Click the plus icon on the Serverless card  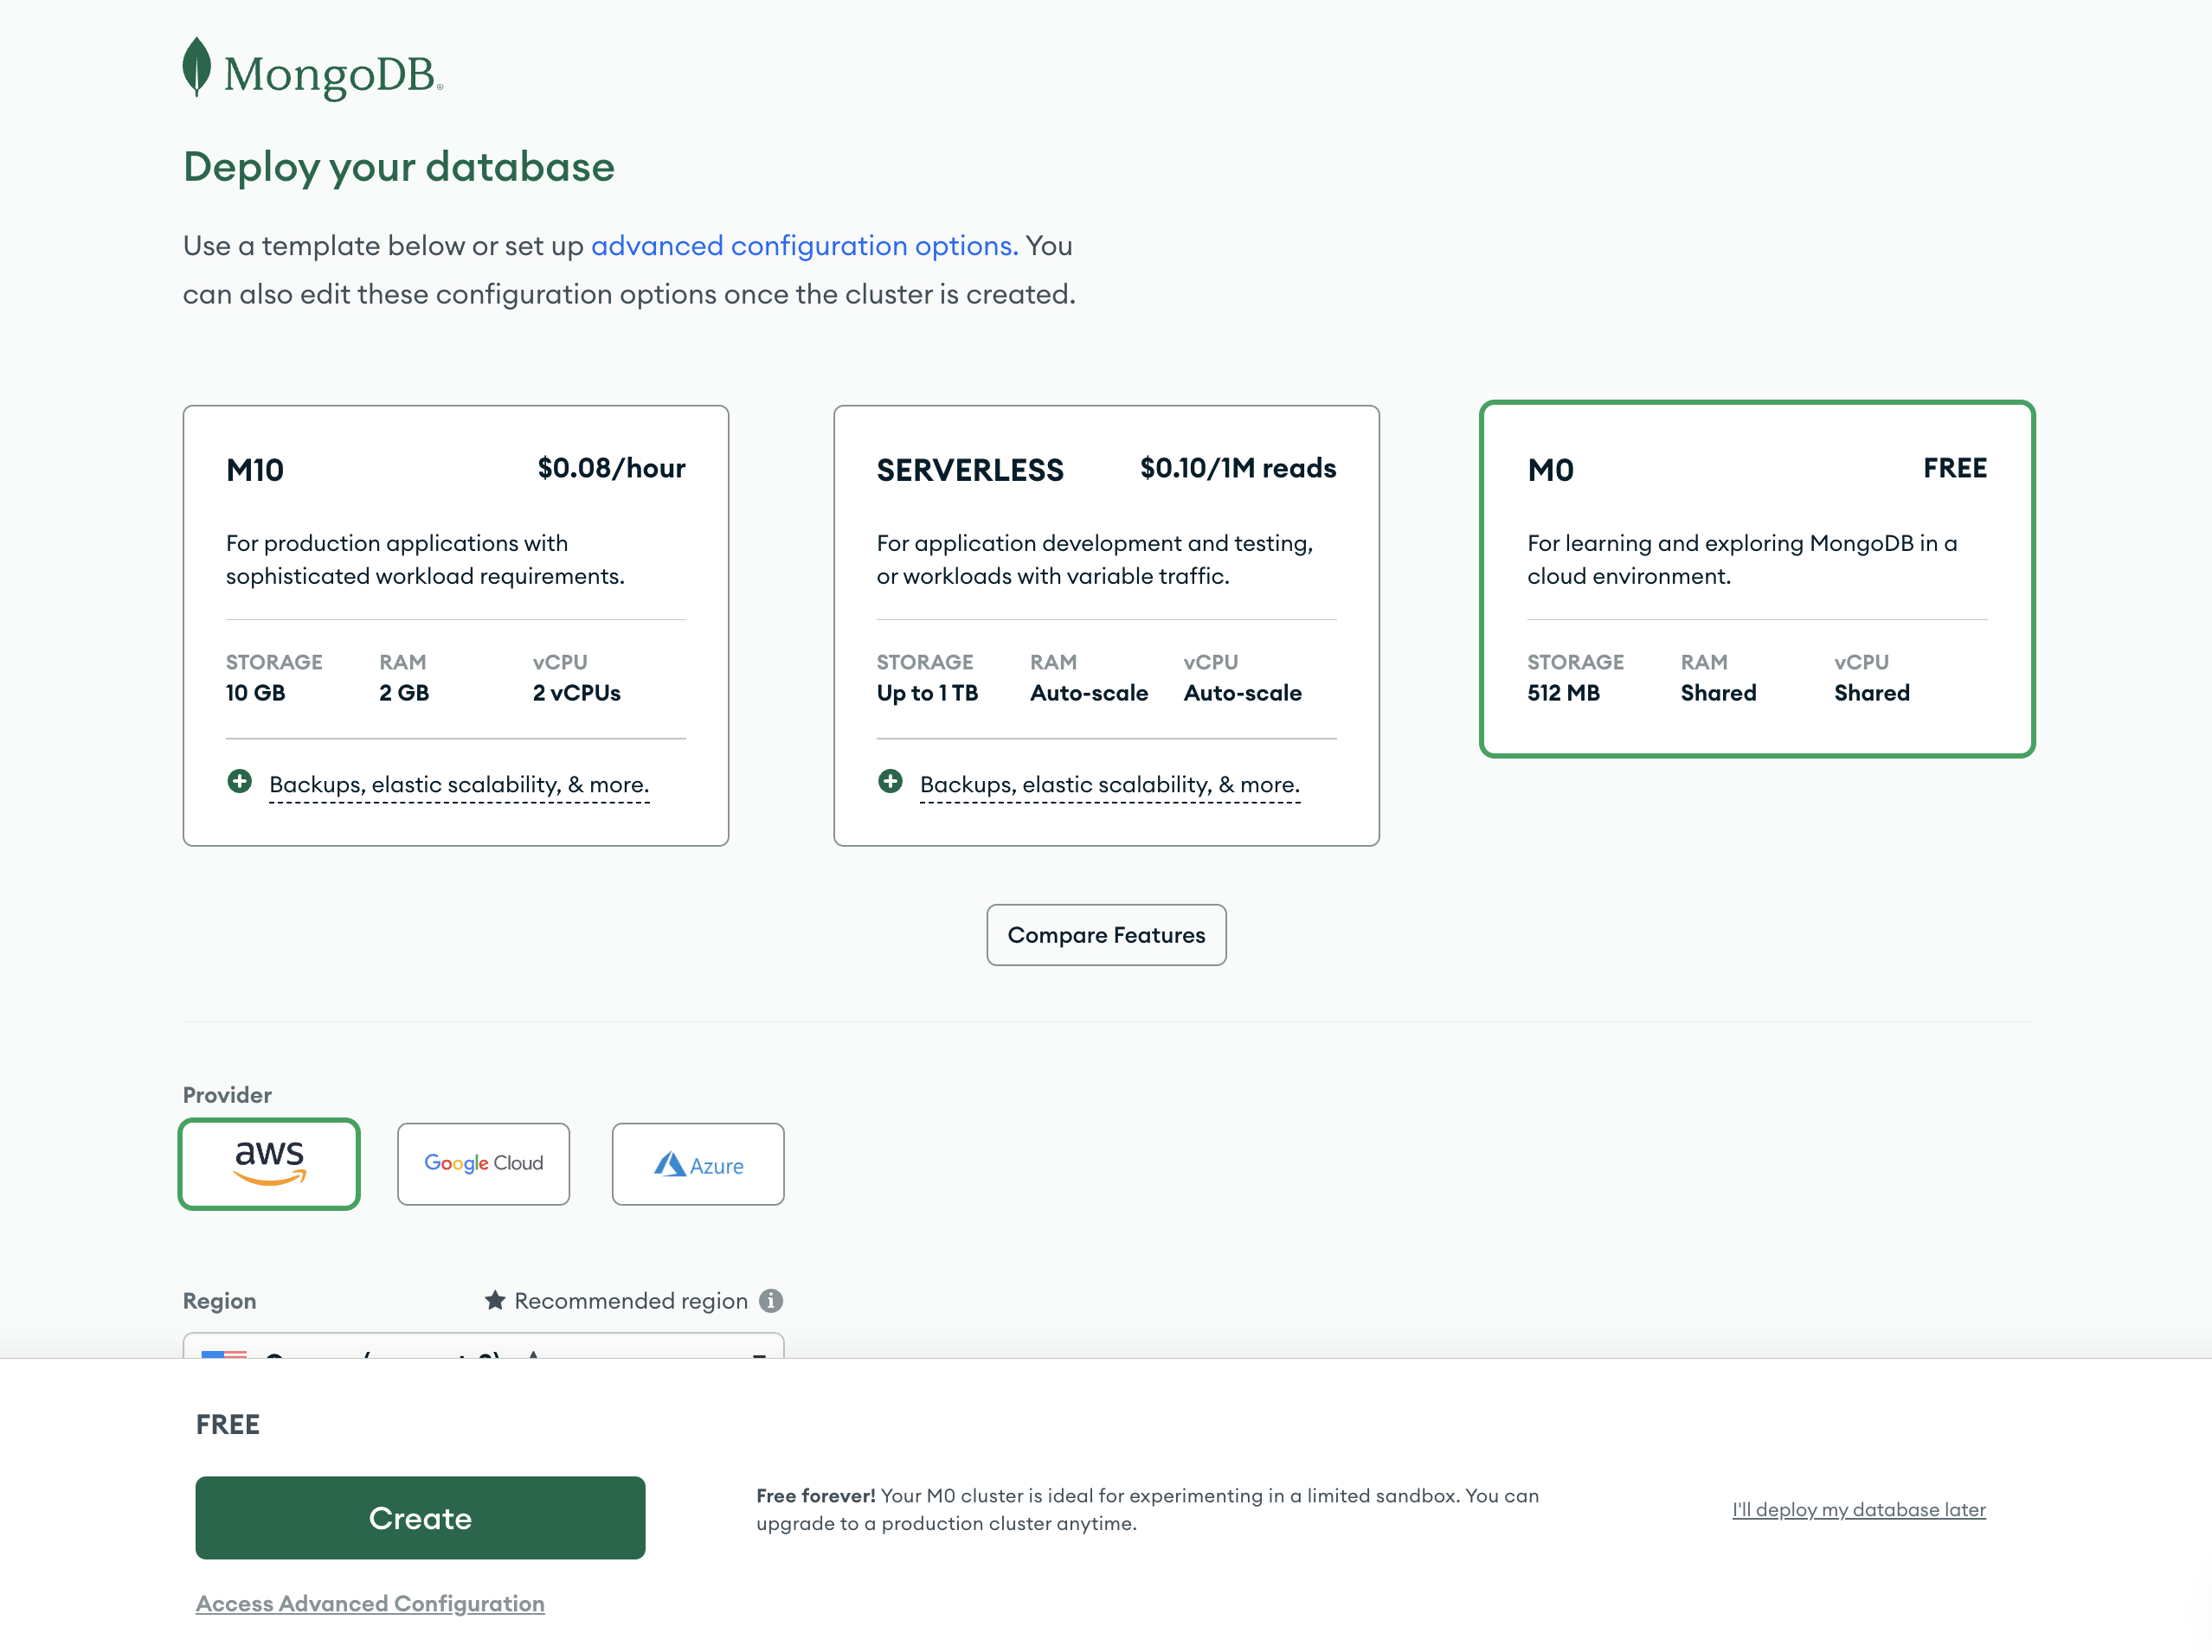coord(890,782)
